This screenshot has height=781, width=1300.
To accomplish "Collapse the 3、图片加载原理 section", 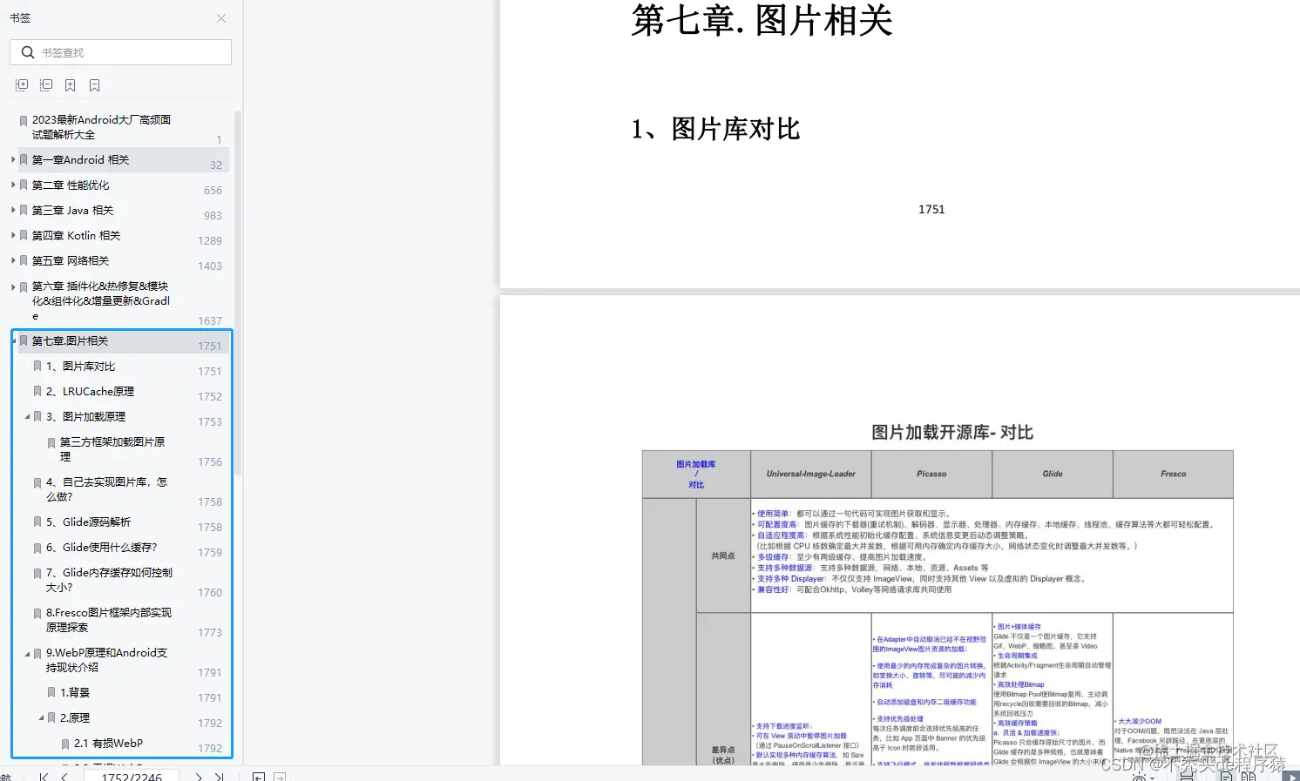I will tap(27, 416).
